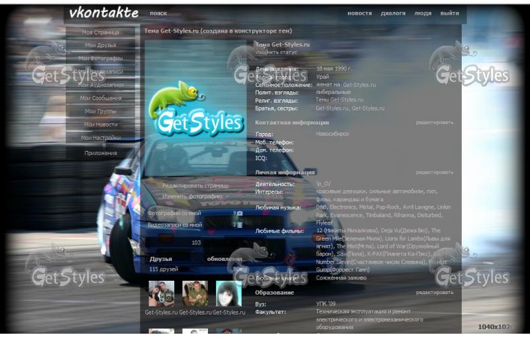
Task: Click the camera icon beside photos count
Action: (240, 213)
